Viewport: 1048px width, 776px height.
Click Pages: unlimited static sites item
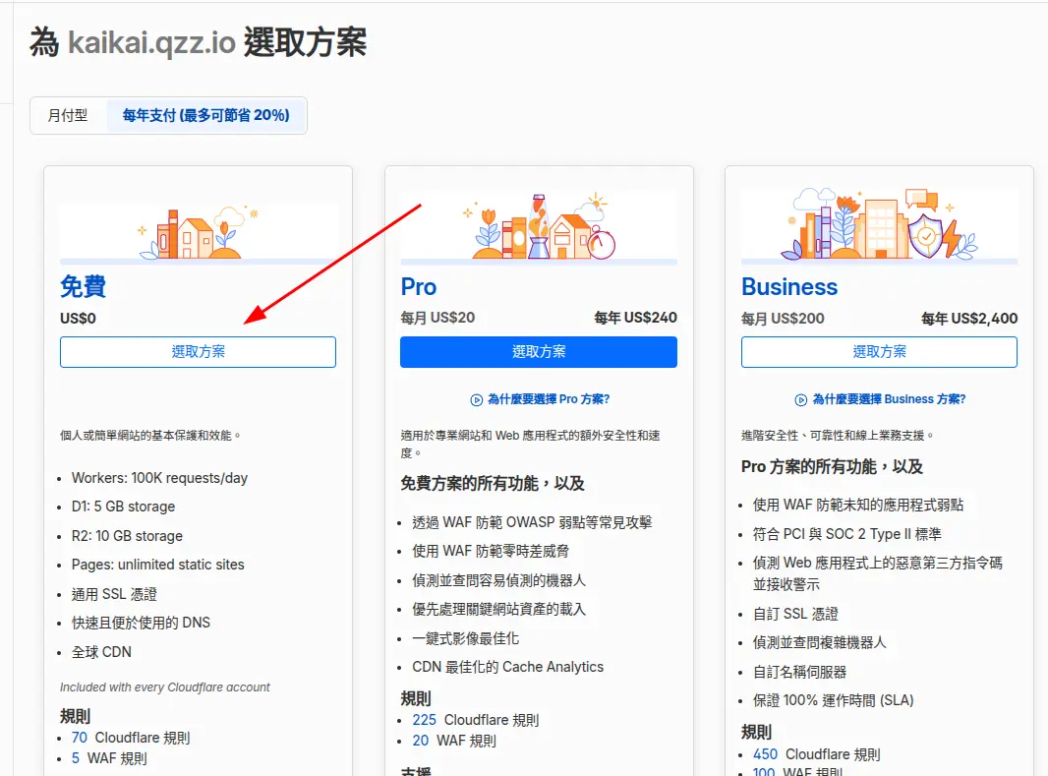pos(157,565)
